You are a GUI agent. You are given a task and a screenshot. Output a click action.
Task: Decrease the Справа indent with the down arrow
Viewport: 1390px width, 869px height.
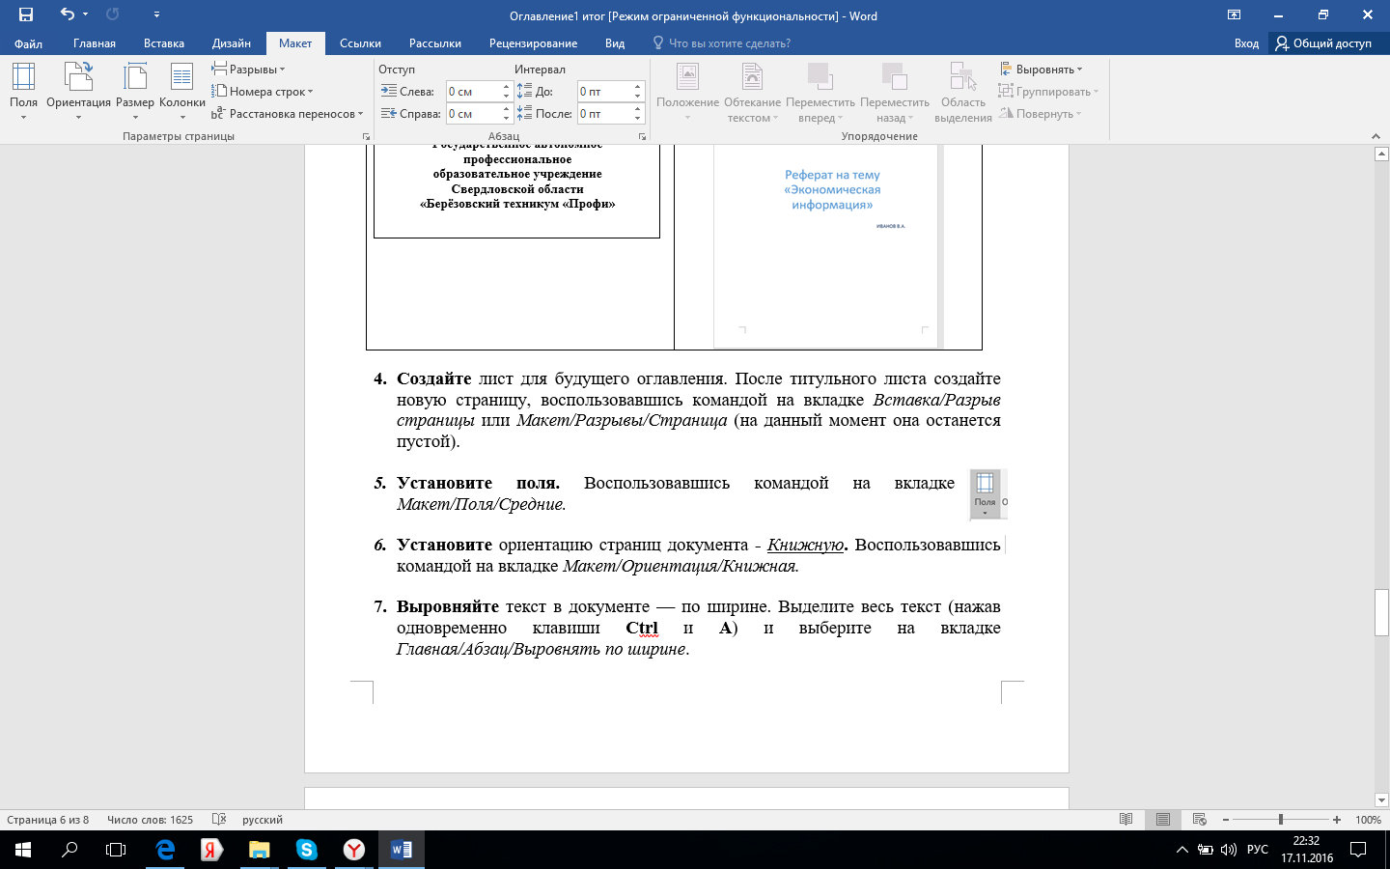pos(506,119)
